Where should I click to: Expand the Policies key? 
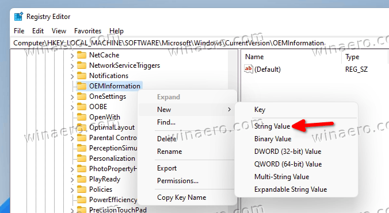pyautogui.click(x=72, y=190)
